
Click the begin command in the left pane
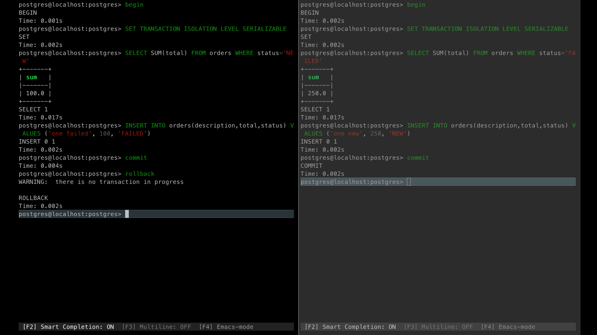coord(134,5)
